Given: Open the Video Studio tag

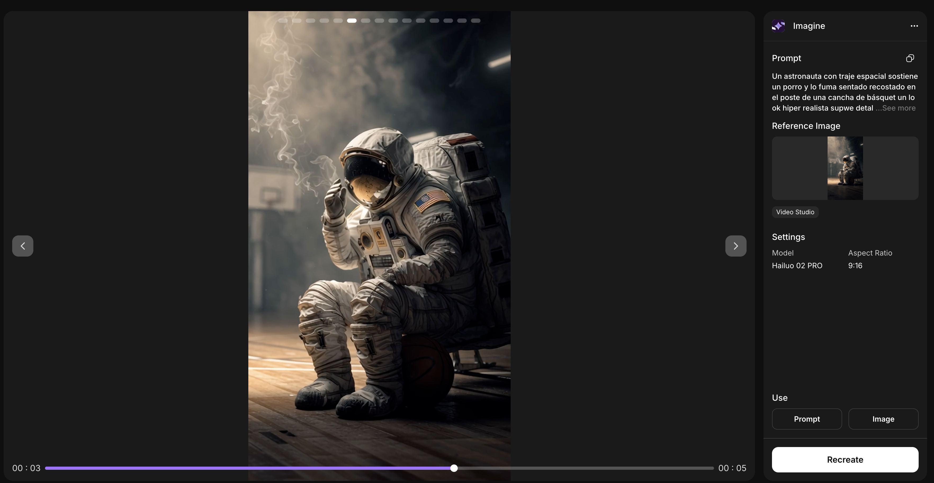Looking at the screenshot, I should point(795,212).
